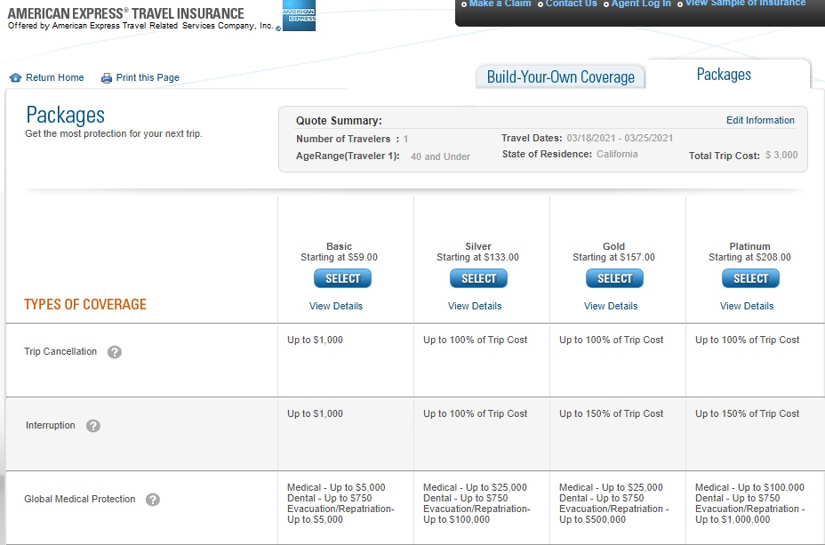Screen dimensions: 825x545
Task: Click the printer icon beside Print this Page
Action: click(x=107, y=78)
